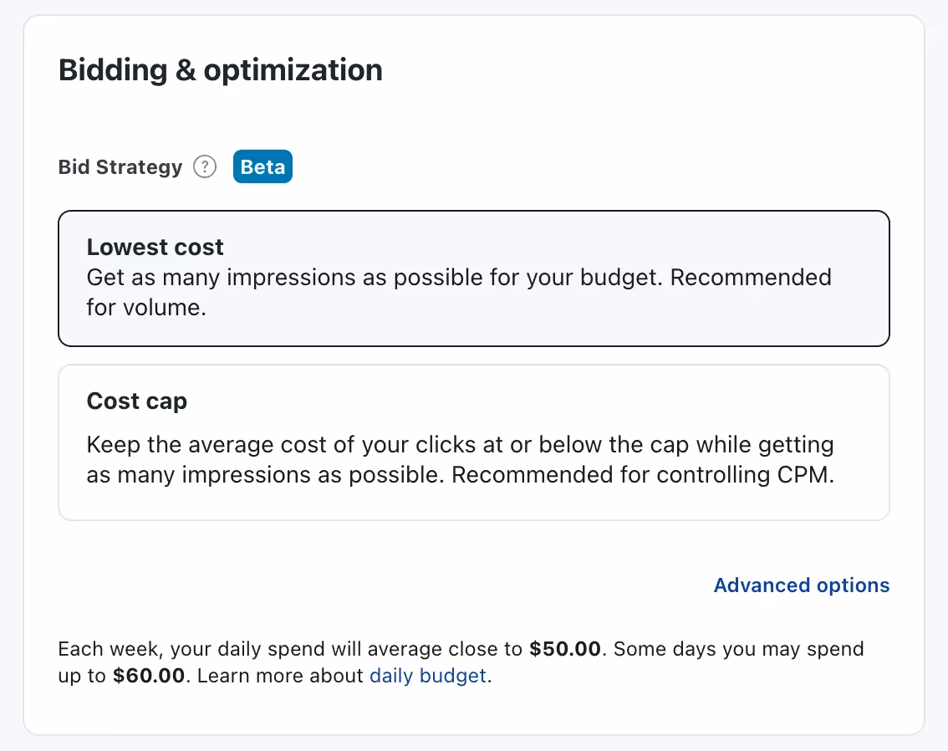Click the bold "Cost cap" title

click(x=137, y=401)
